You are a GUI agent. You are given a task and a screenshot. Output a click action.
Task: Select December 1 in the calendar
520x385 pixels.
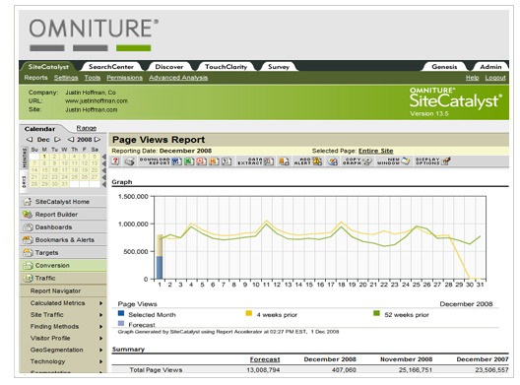44,157
